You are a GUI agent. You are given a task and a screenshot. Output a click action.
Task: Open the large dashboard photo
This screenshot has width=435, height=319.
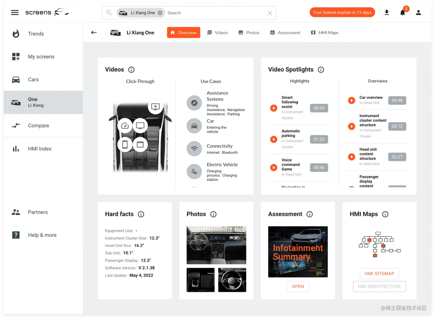216,245
